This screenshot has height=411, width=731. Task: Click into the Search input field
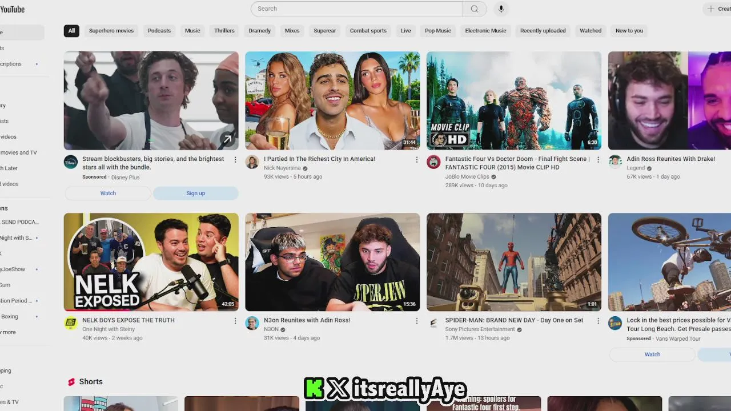(x=356, y=9)
